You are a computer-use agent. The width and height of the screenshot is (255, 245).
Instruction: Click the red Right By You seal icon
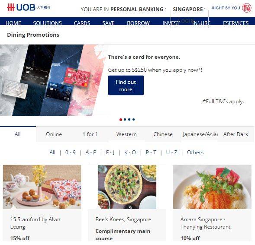[247, 8]
